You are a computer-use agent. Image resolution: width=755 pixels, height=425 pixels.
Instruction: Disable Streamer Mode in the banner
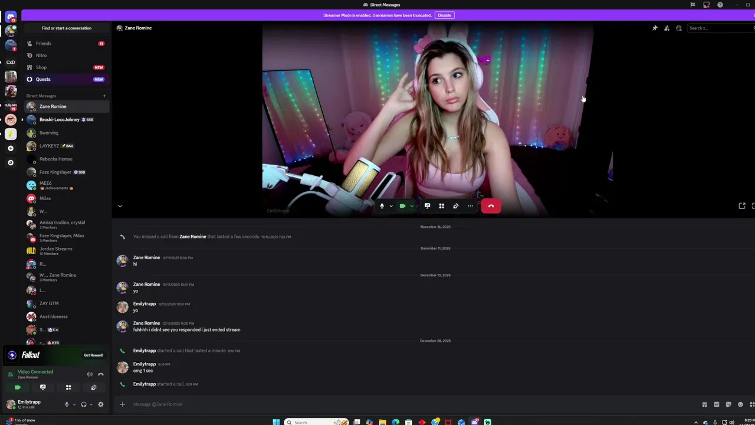click(445, 15)
